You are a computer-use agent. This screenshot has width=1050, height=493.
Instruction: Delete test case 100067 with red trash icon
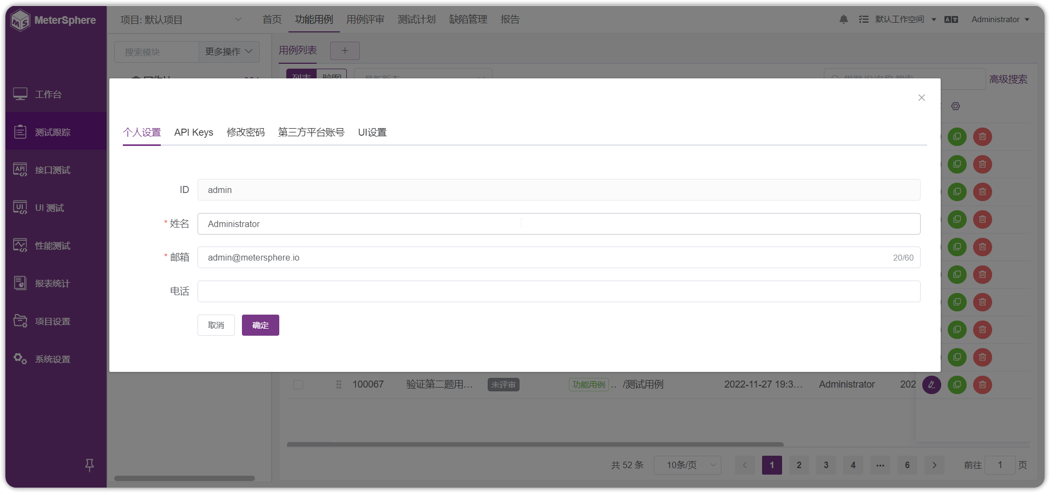click(x=982, y=385)
